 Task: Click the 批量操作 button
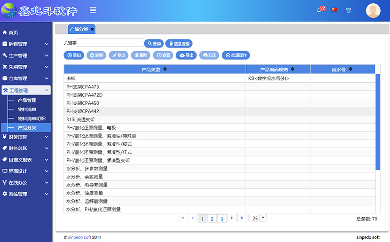click(x=236, y=55)
